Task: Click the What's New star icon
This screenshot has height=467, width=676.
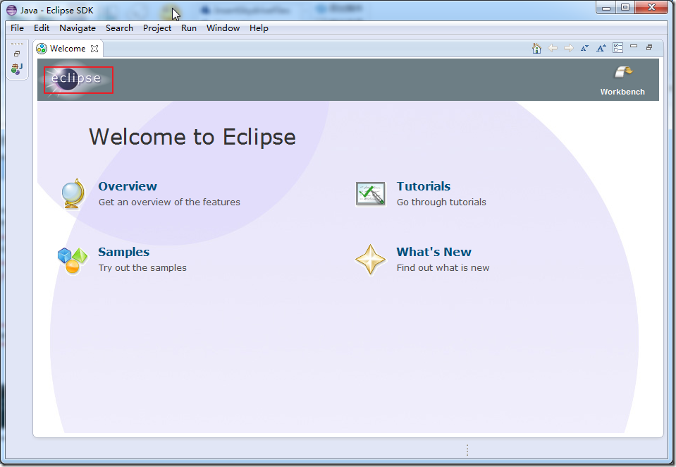Action: (370, 260)
